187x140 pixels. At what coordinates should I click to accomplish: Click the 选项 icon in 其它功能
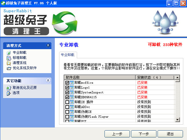click(x=9, y=93)
